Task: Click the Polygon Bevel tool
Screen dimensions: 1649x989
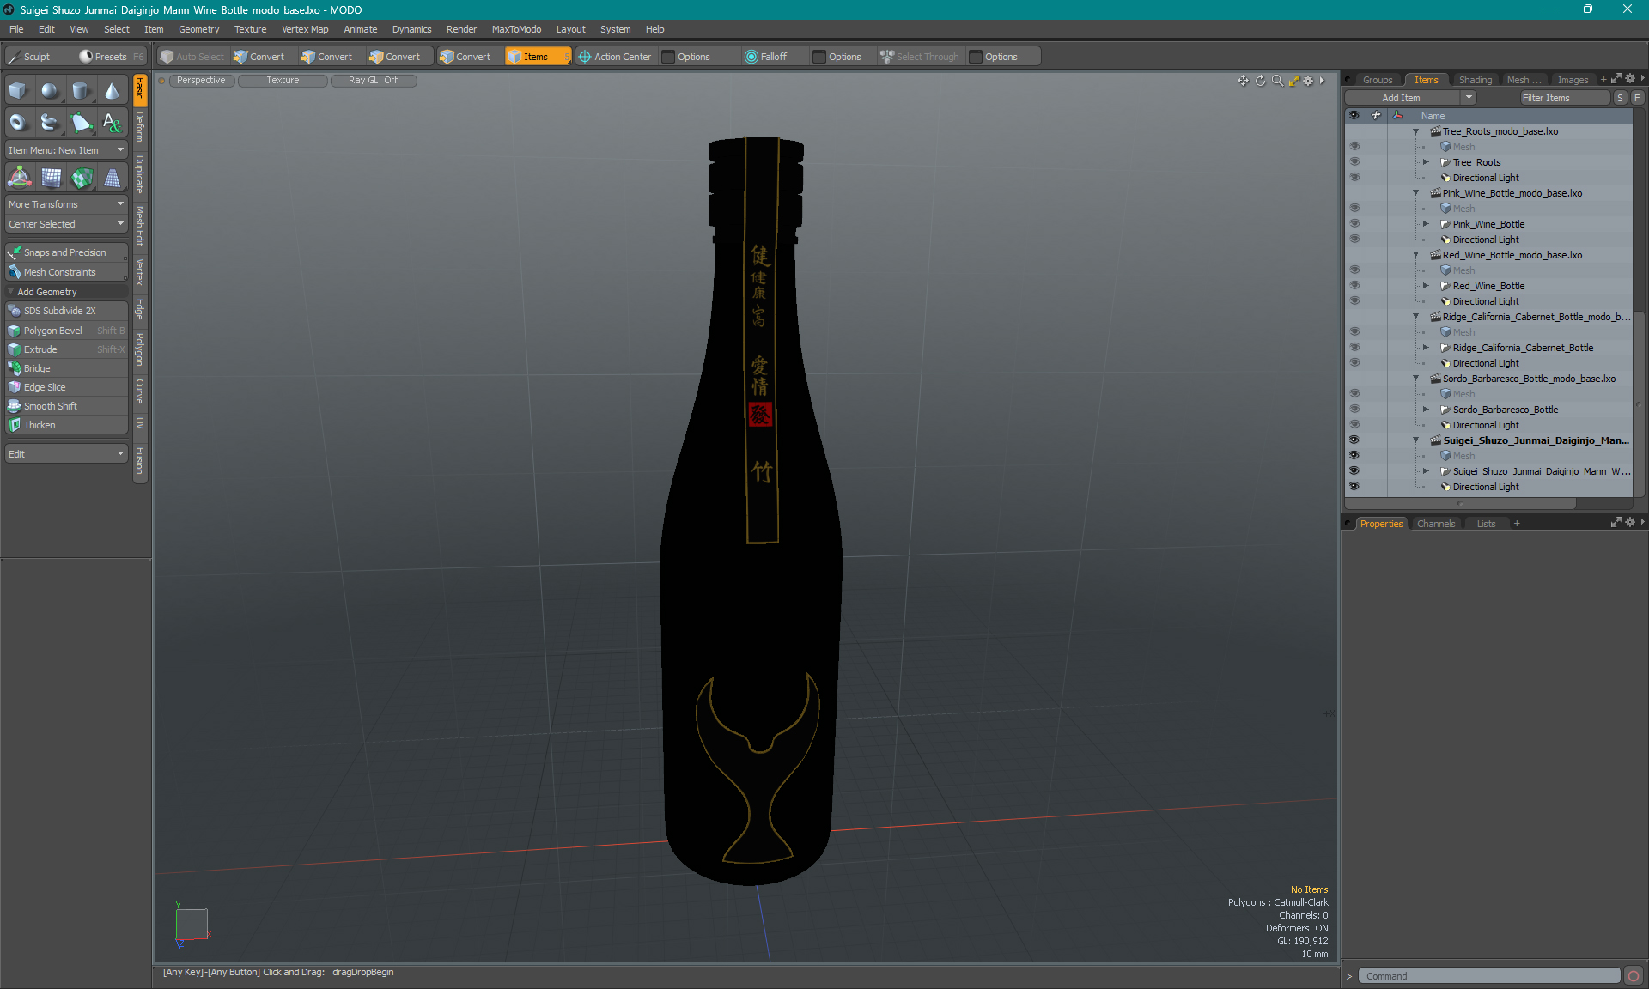Action: pos(66,331)
